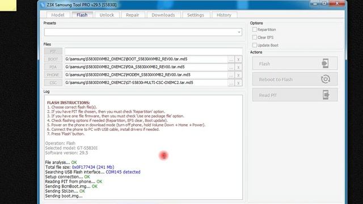This screenshot has width=363, height=204.
Task: Click the PDA file path field
Action: pos(146,67)
